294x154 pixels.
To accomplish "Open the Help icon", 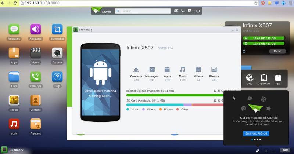I will coord(57,77).
